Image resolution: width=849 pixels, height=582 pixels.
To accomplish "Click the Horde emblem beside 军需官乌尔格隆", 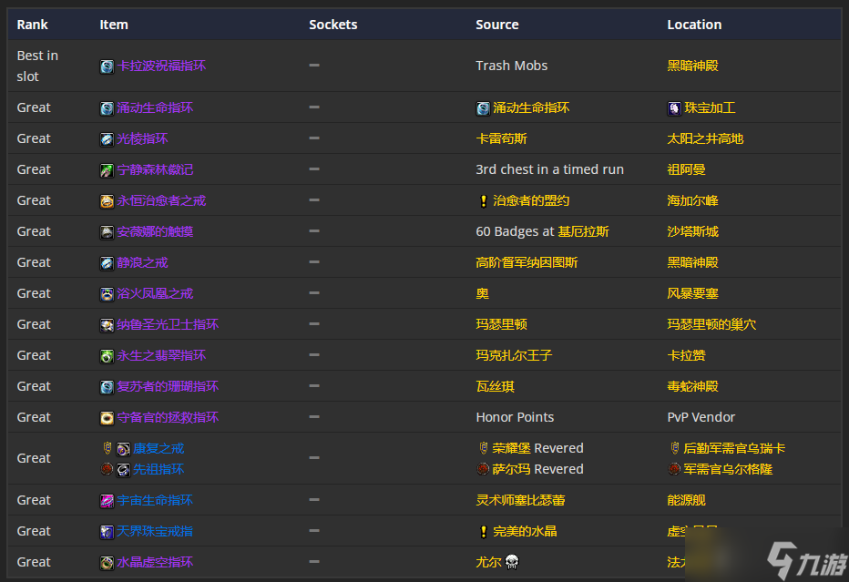I will (x=673, y=469).
